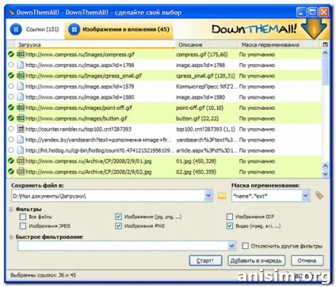
Task: Minimize the DownThemAll window
Action: (301, 12)
